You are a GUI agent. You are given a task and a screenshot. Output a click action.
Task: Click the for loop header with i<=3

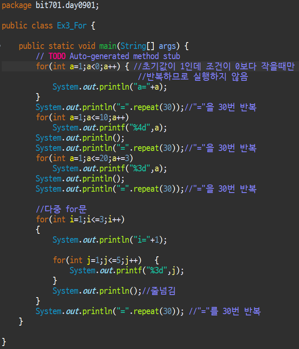pos(80,219)
